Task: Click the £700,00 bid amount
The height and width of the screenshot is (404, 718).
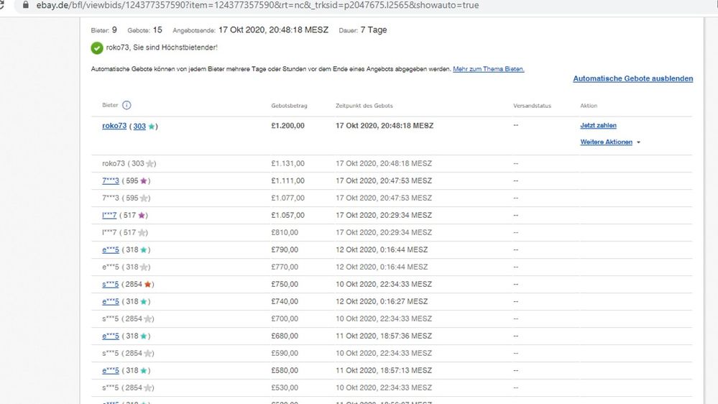Action: 285,318
